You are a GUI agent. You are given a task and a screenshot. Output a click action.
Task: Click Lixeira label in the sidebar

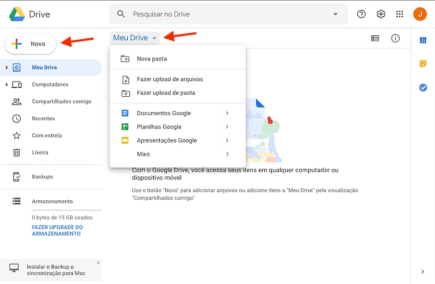(40, 152)
